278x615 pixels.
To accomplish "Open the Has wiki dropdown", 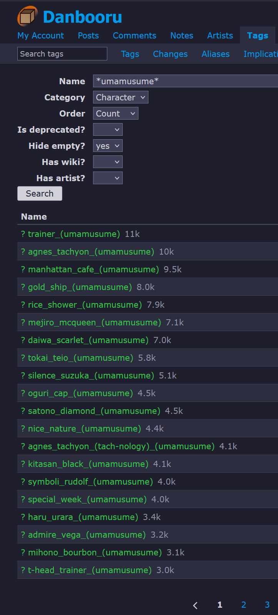I will tap(108, 162).
